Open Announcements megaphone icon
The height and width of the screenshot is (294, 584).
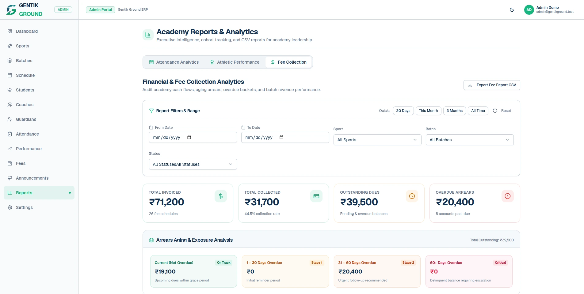[x=10, y=178]
